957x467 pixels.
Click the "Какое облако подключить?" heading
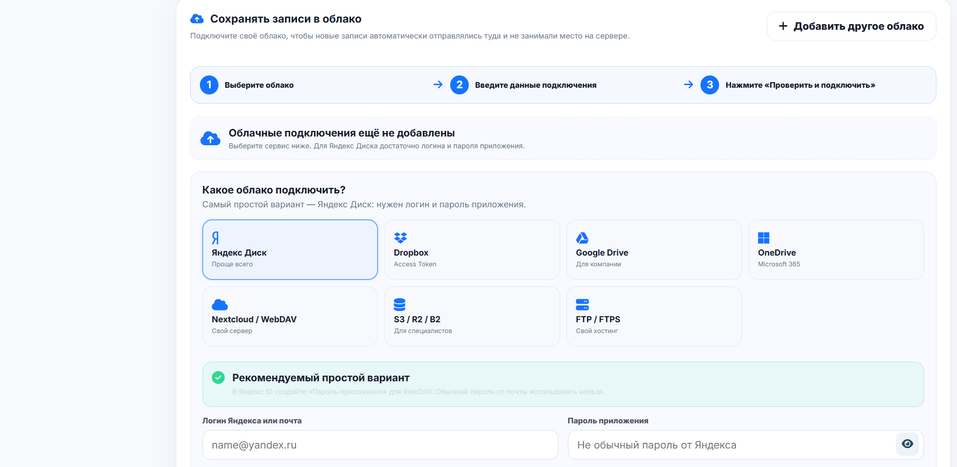[x=274, y=190]
